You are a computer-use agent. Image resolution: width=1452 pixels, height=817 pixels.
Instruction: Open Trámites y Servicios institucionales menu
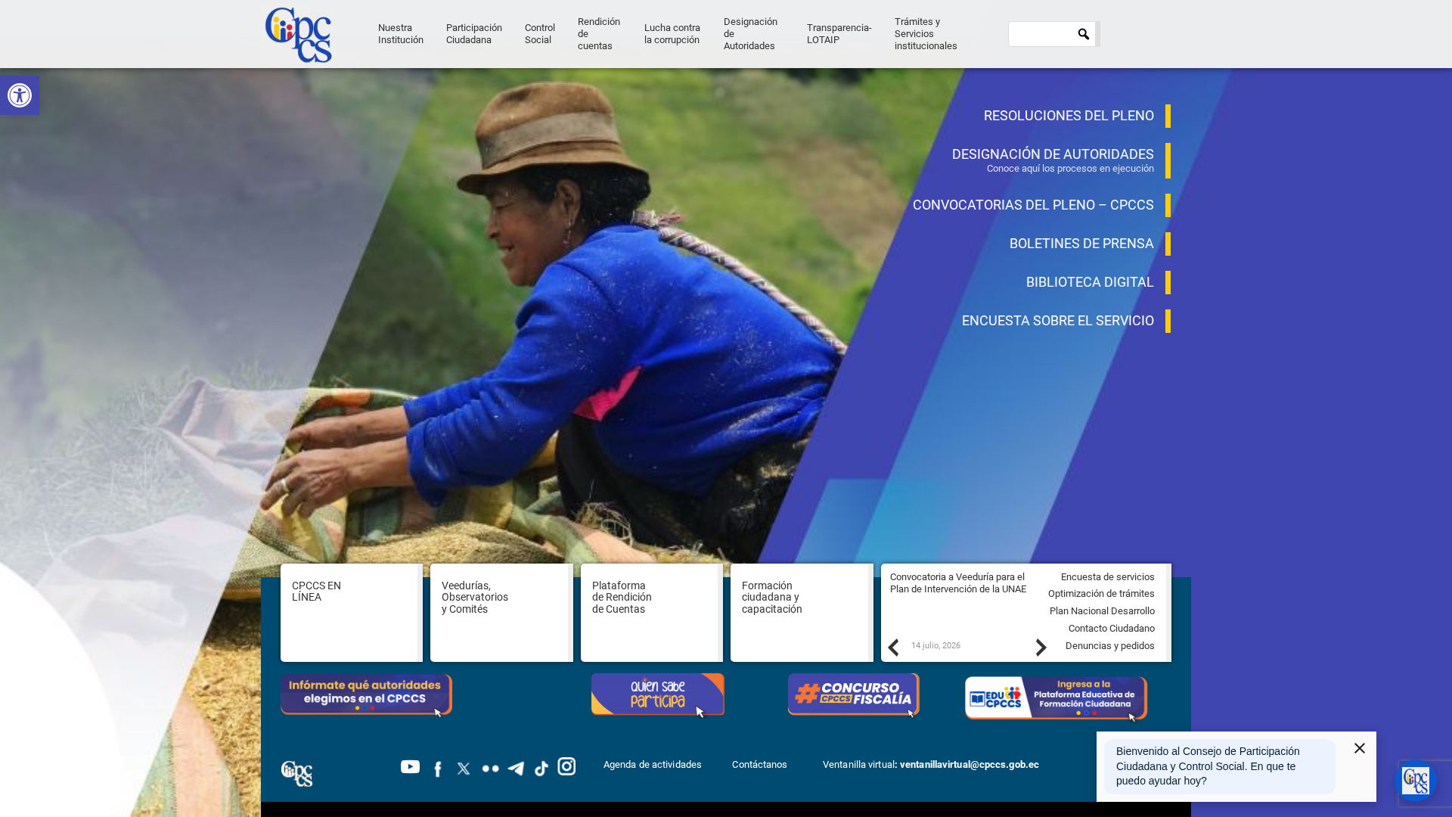click(926, 34)
